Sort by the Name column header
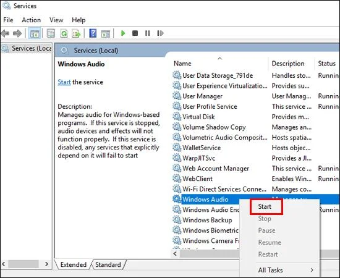 point(219,64)
